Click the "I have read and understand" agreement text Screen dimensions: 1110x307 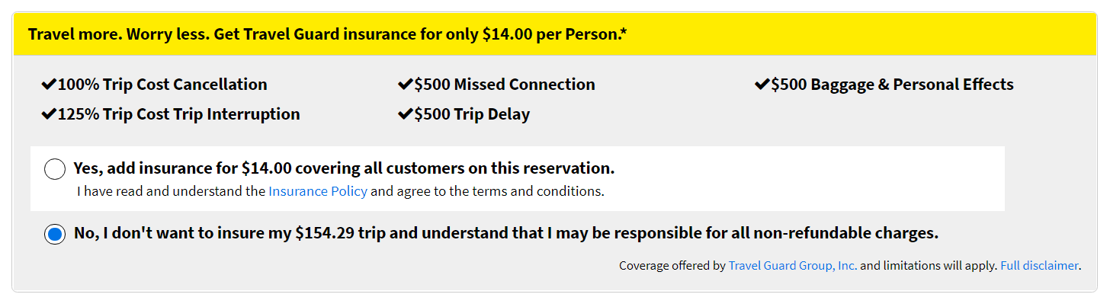point(172,191)
